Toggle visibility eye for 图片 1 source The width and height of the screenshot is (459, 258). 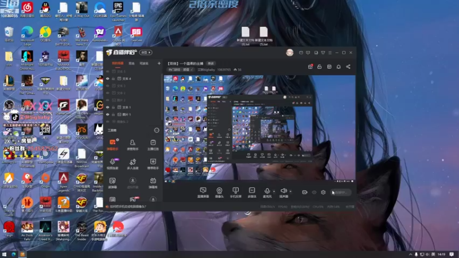(x=108, y=114)
